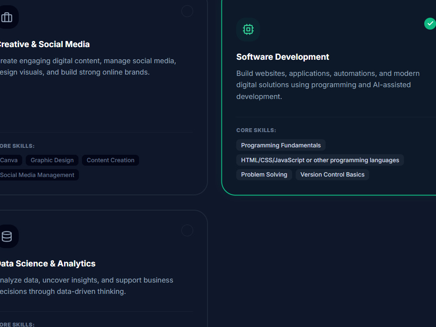436x327 pixels.
Task: Click the briefcase icon on Creative & Social Media
Action: (7, 17)
